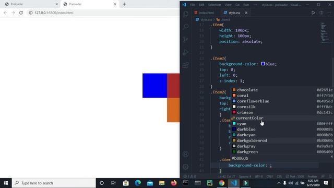Open notifications bell in VS Code status bar
Screen dimensions: 334x188
[330, 177]
